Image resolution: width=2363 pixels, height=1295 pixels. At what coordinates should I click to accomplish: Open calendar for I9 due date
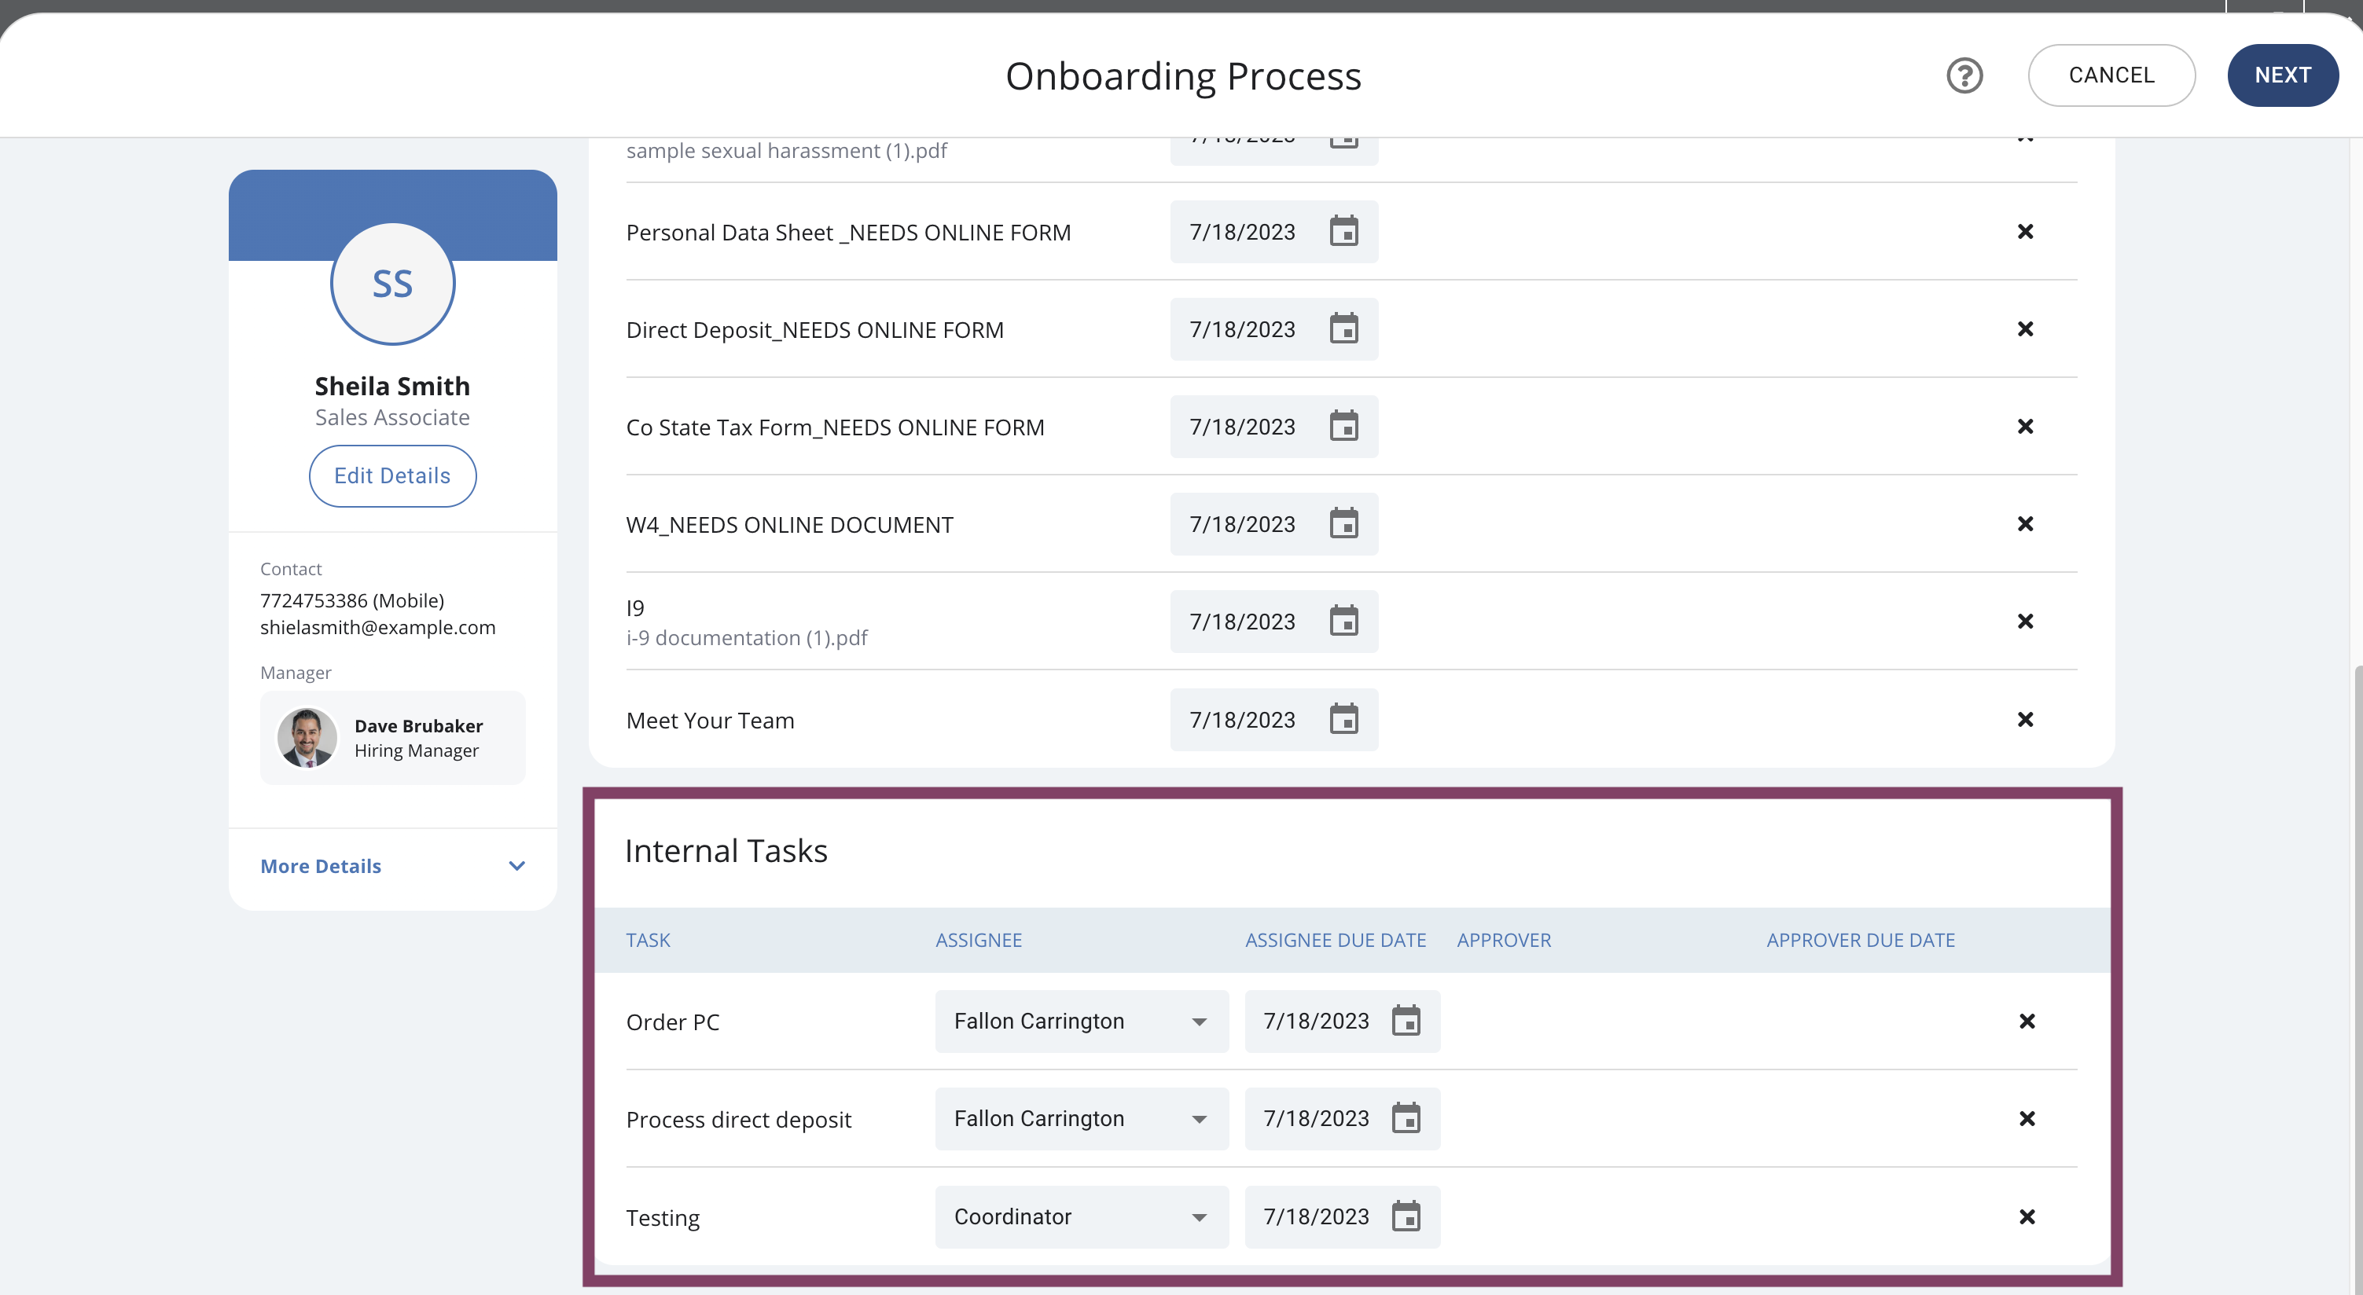1344,622
